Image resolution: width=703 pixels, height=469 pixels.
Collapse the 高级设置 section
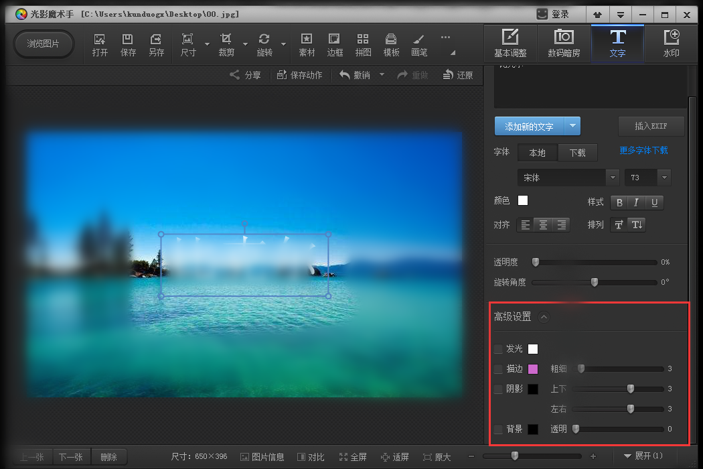point(544,318)
